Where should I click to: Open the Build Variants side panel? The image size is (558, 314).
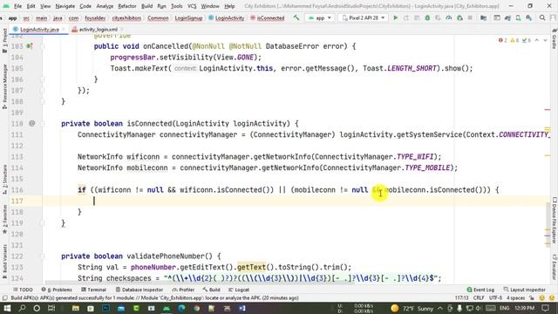click(x=4, y=262)
